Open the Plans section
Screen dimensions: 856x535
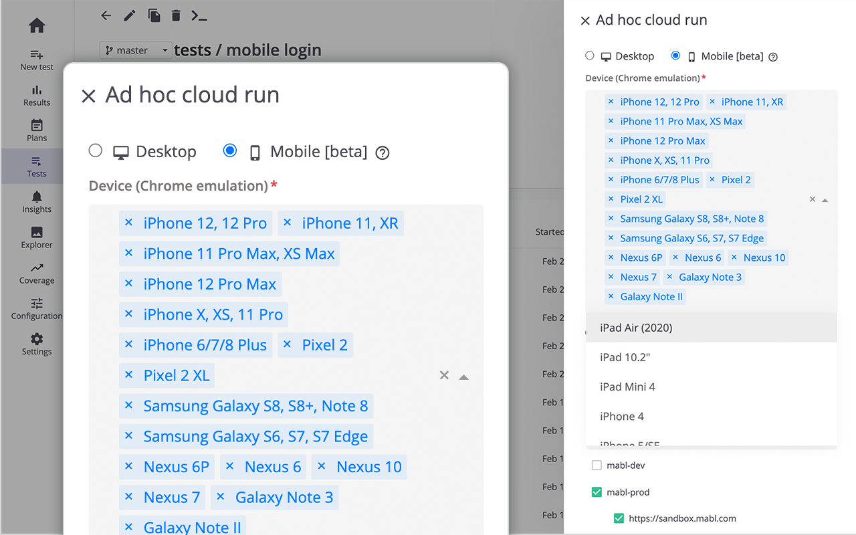(37, 130)
